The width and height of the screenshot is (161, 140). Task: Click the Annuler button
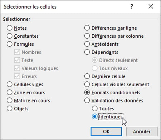click(x=142, y=131)
